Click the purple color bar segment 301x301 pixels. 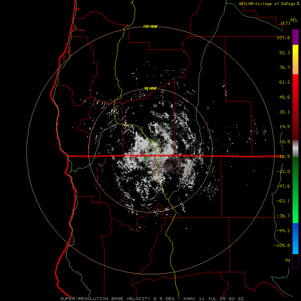(x=295, y=37)
